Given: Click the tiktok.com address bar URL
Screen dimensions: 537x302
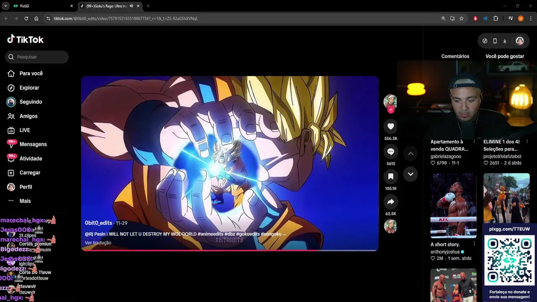Looking at the screenshot, I should point(126,18).
